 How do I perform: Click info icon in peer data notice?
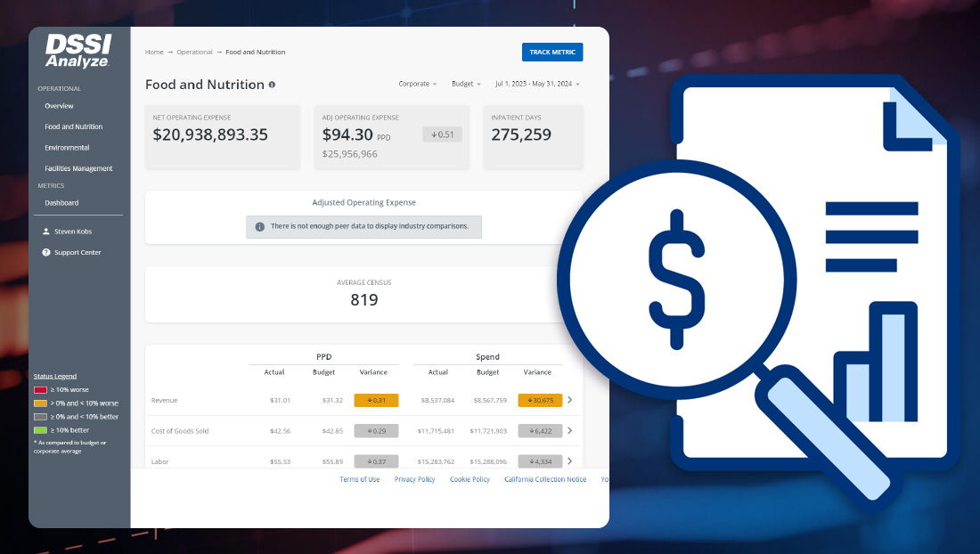[260, 227]
